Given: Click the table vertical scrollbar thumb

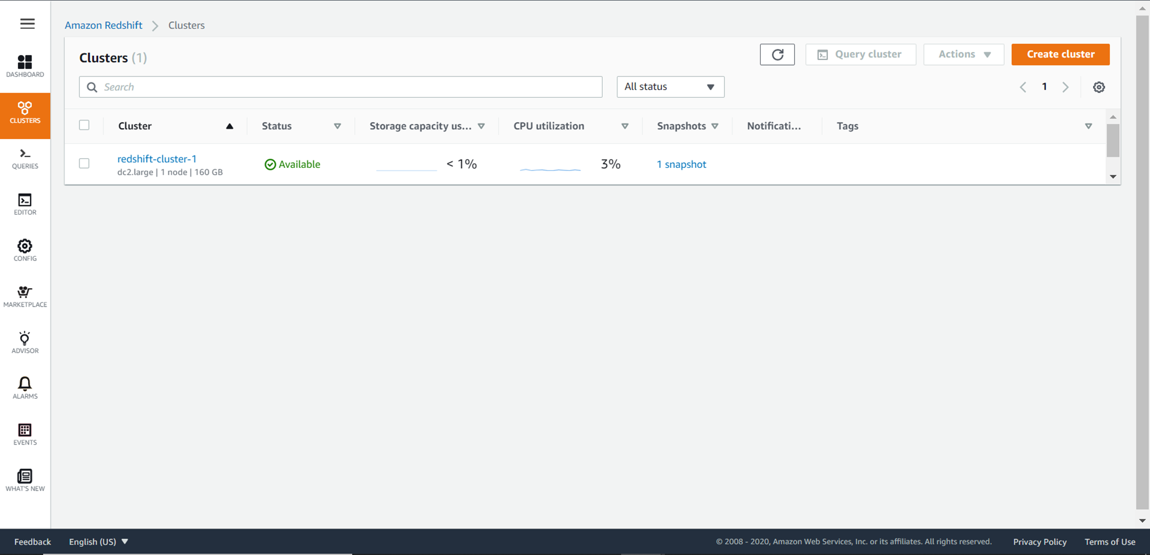Looking at the screenshot, I should 1113,140.
